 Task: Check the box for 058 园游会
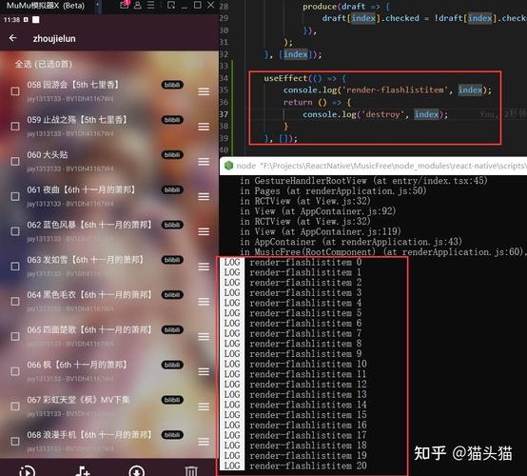[x=15, y=91]
